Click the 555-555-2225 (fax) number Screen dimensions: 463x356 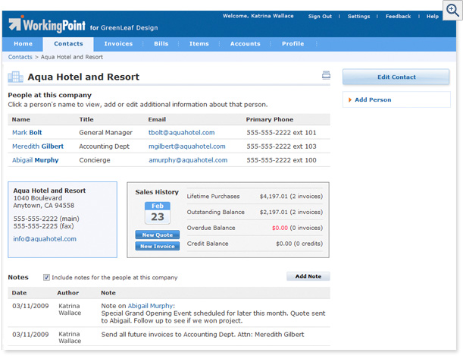(x=43, y=226)
